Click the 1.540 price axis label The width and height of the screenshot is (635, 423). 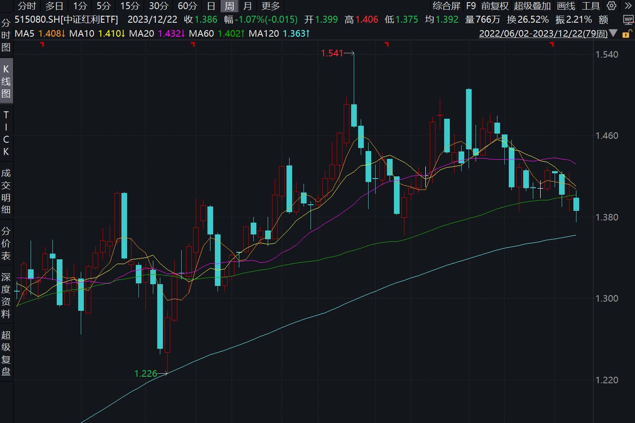tap(607, 55)
